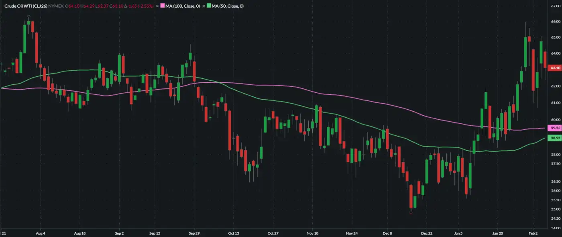Remove the MA (100, Close, 0) indicator

point(157,6)
